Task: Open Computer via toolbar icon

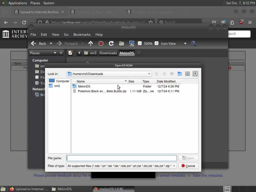Action: point(131,43)
